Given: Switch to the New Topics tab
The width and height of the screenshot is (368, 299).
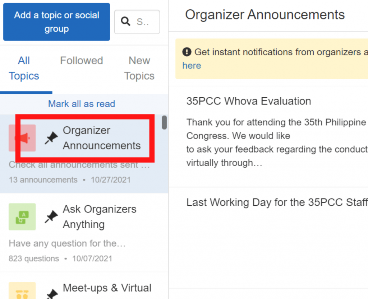Looking at the screenshot, I should 139,68.
